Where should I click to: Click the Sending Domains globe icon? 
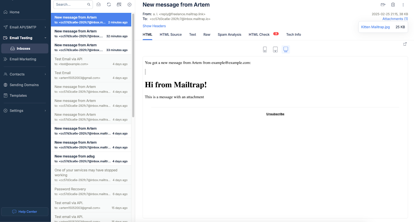click(x=5, y=85)
